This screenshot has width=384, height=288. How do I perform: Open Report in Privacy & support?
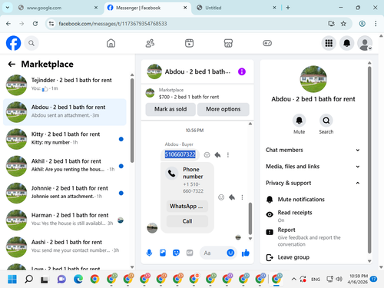tap(313, 237)
